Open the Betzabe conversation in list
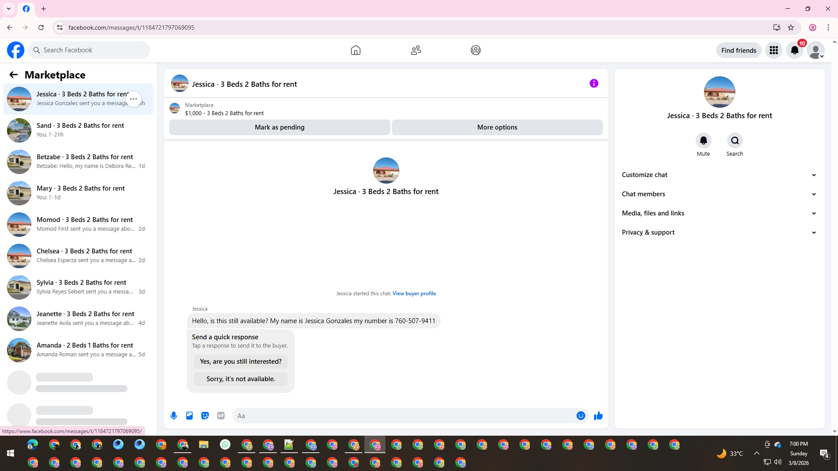 point(79,161)
